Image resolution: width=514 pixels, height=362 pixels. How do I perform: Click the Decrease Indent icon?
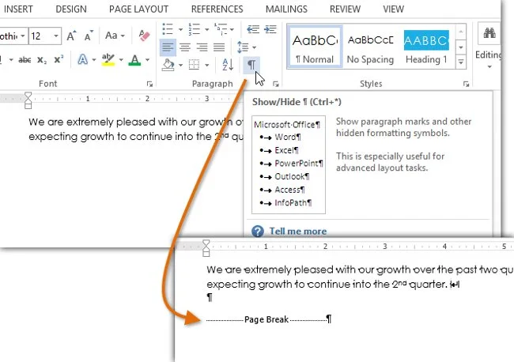(253, 29)
